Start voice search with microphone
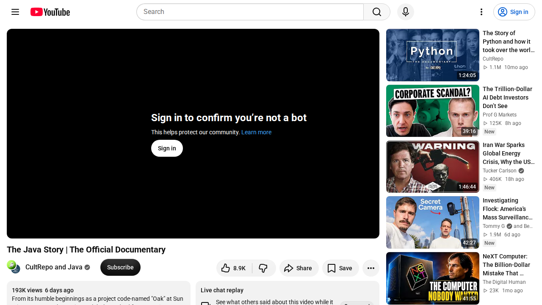The height and width of the screenshot is (305, 542). click(x=406, y=12)
